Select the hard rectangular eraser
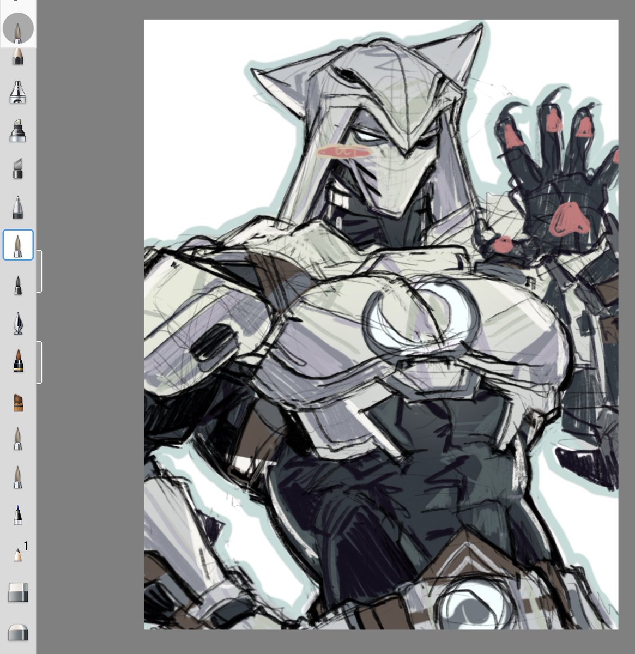The image size is (635, 654). [18, 592]
